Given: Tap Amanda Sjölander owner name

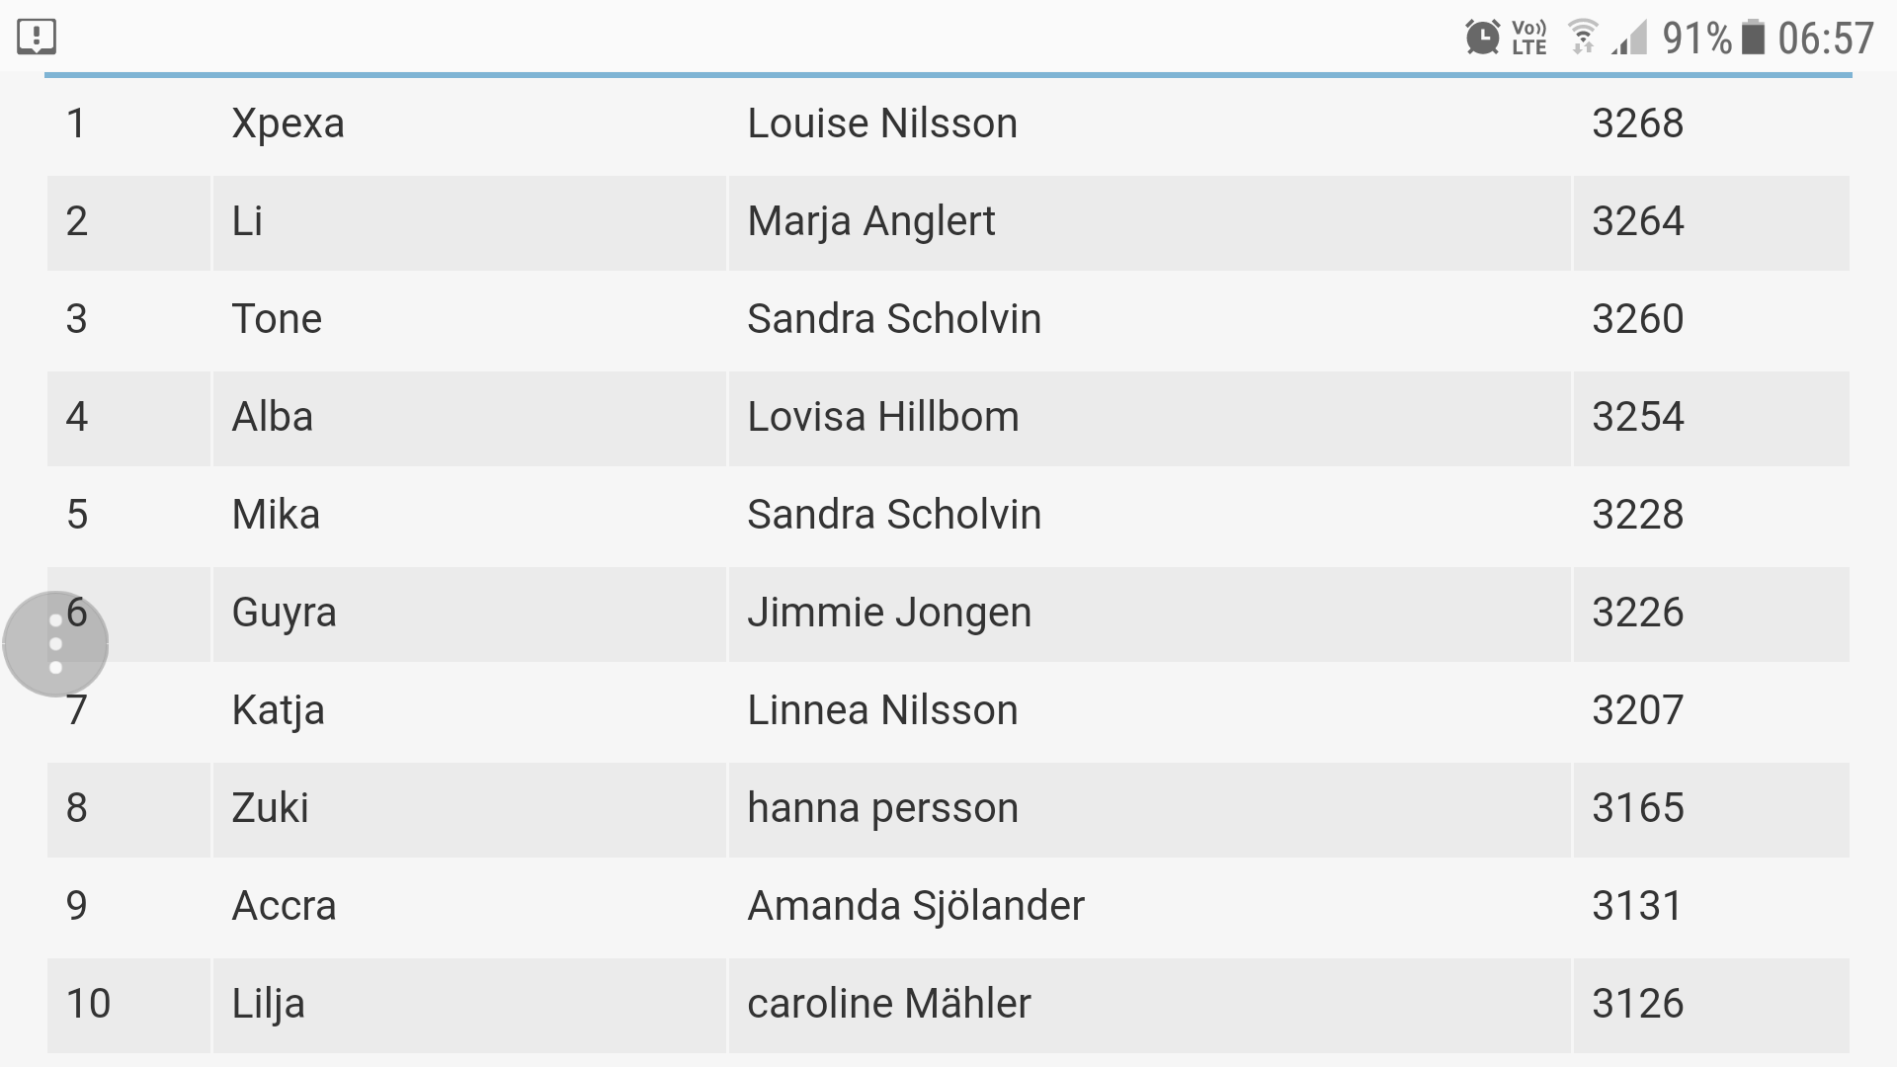Looking at the screenshot, I should (915, 906).
